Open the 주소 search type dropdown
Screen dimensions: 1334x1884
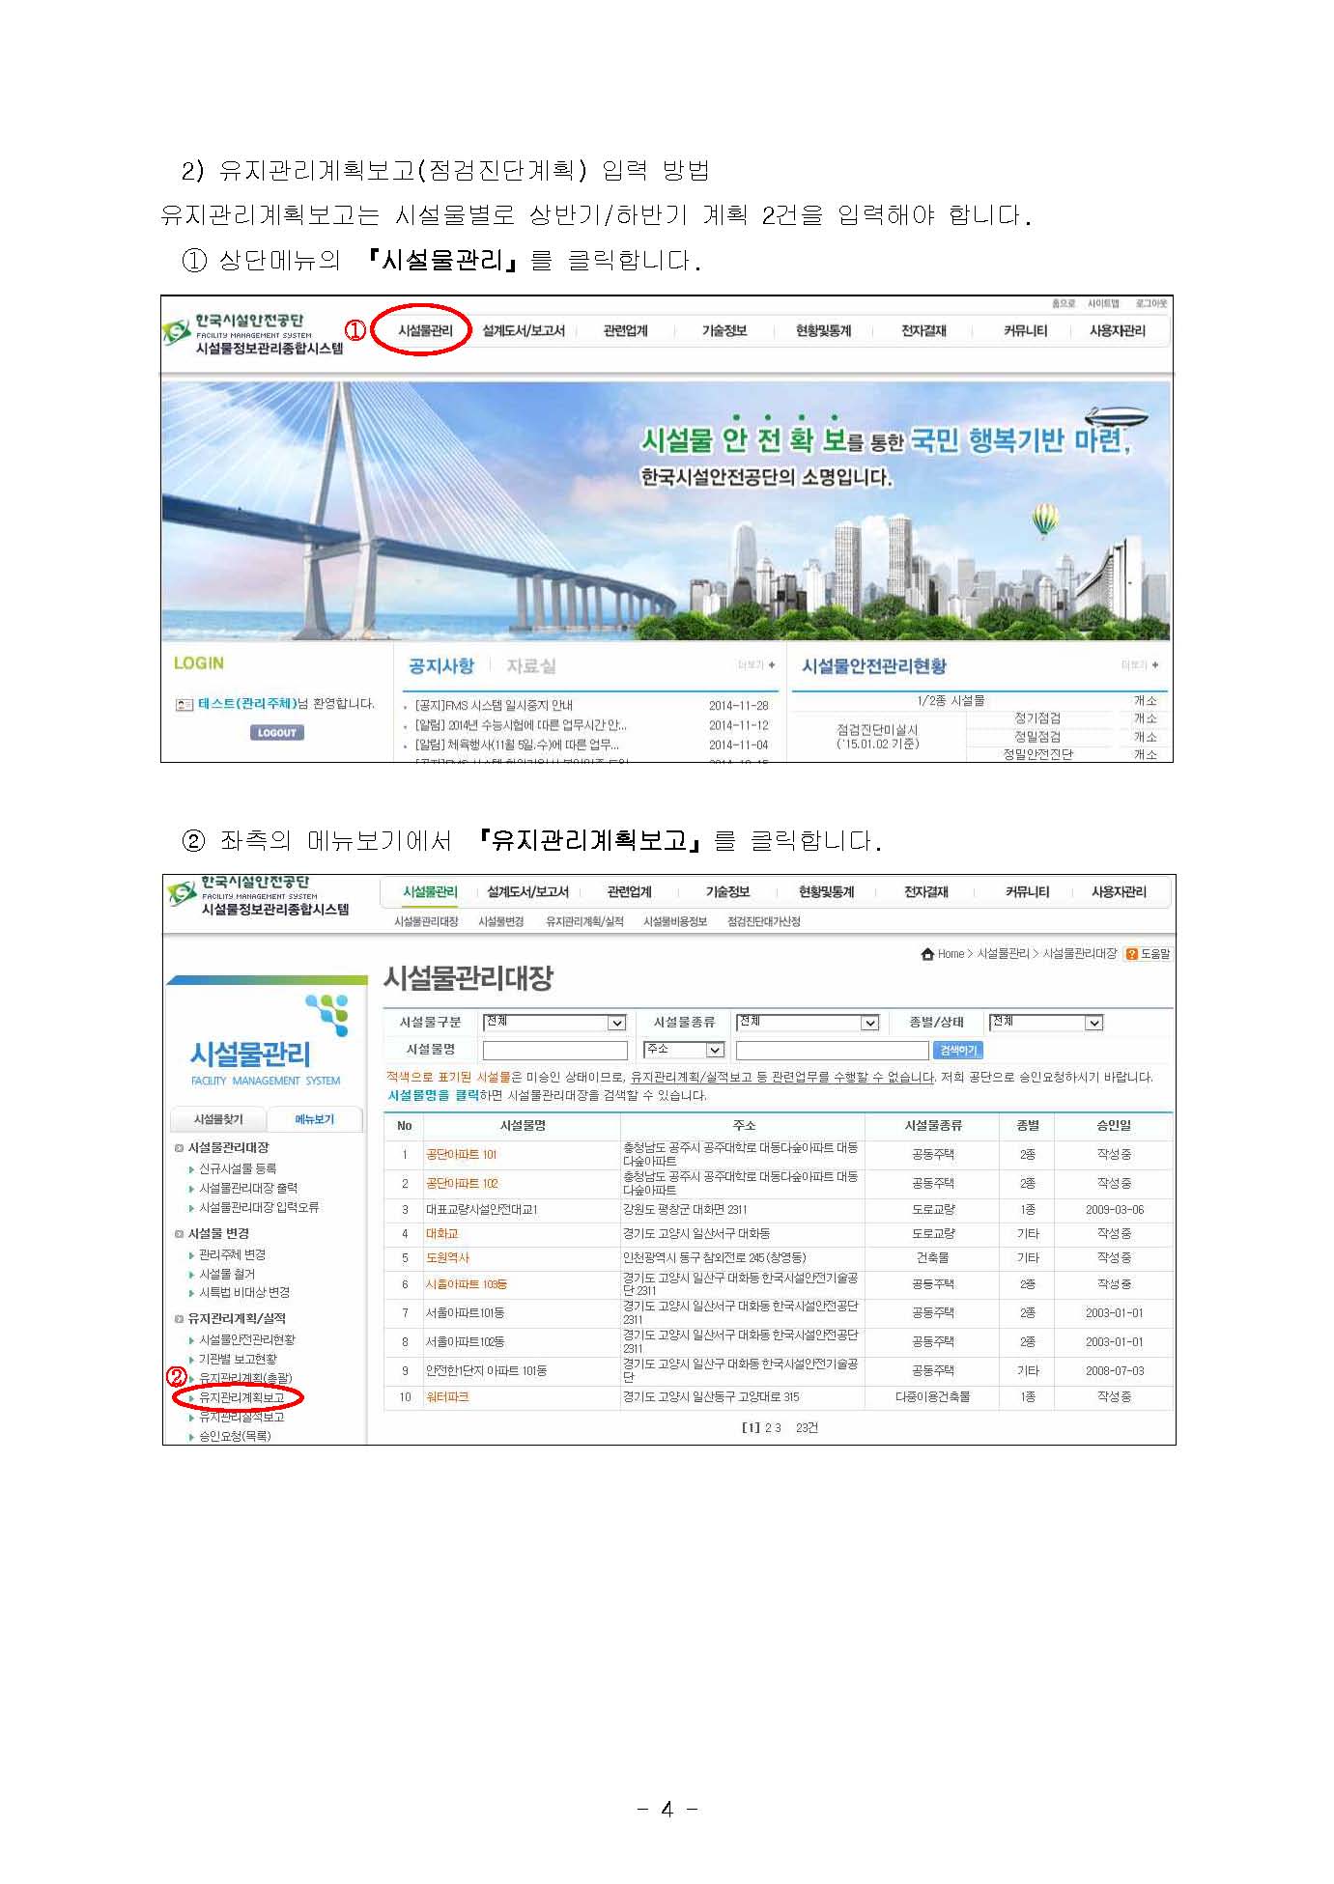click(x=715, y=1050)
